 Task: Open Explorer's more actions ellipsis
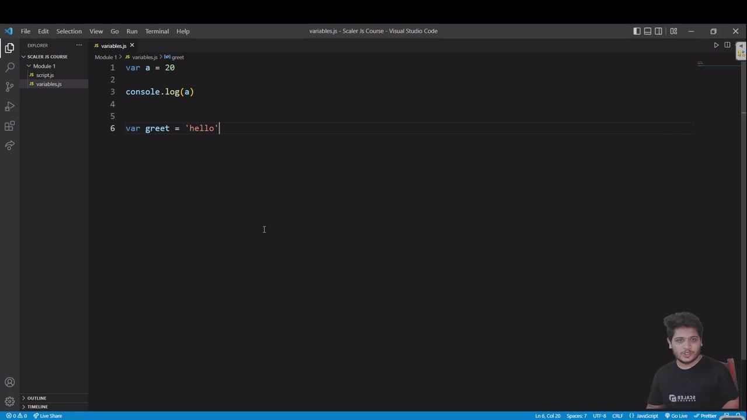pos(79,45)
